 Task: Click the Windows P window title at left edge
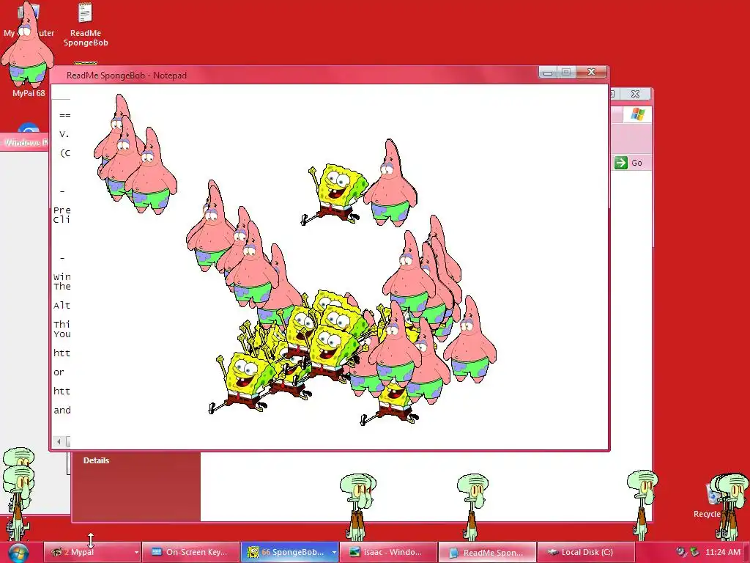click(x=26, y=143)
